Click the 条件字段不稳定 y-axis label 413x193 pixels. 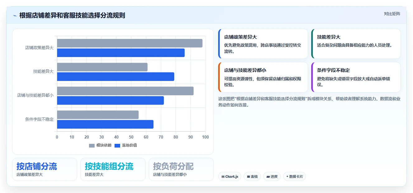(40, 120)
